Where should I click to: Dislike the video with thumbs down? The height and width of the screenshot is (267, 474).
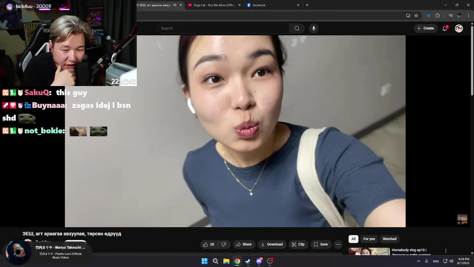(x=224, y=244)
